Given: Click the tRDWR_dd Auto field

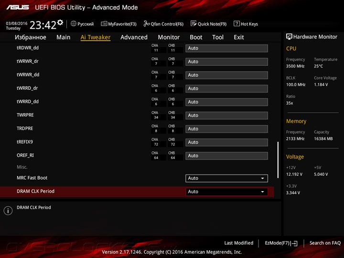Looking at the screenshot, I should click(226, 48).
